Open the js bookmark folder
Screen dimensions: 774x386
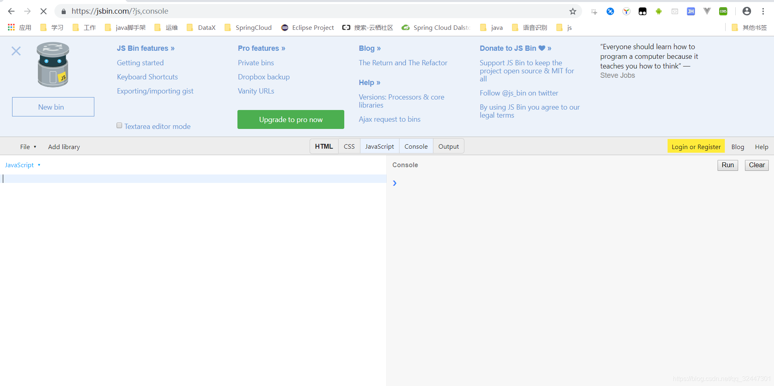[564, 27]
